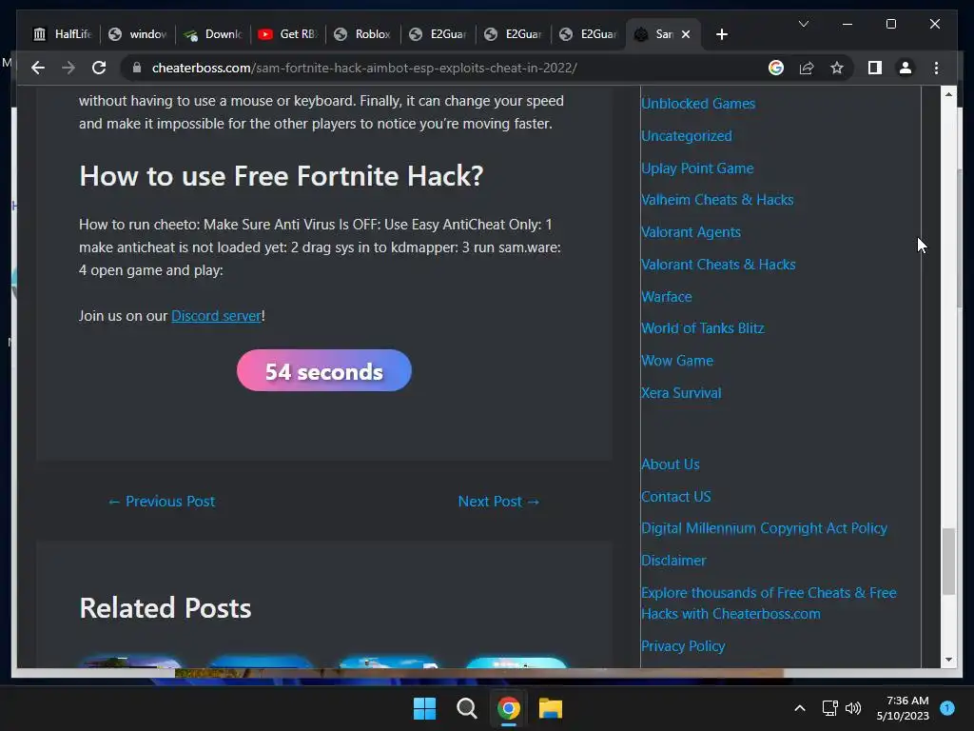Close the active San tab

(686, 34)
